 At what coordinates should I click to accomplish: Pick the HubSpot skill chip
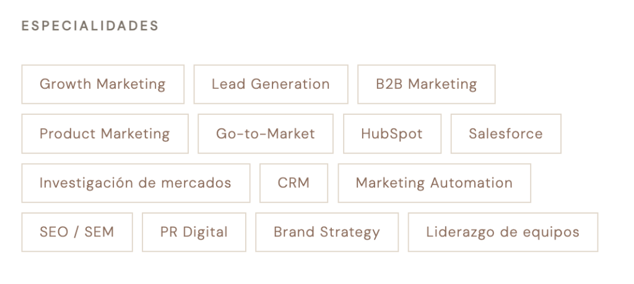(392, 133)
